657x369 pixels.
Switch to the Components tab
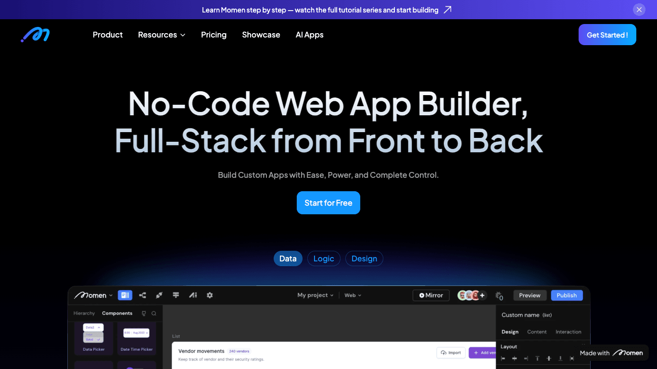pyautogui.click(x=117, y=313)
